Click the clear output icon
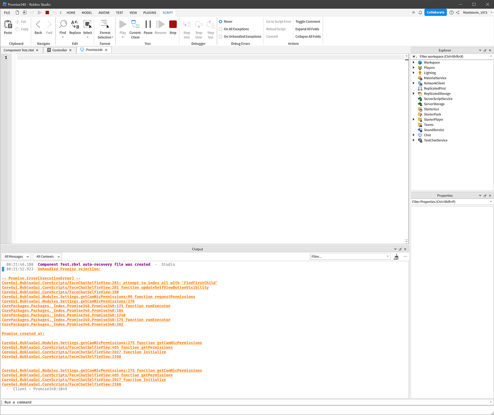494x415 pixels. click(396, 256)
